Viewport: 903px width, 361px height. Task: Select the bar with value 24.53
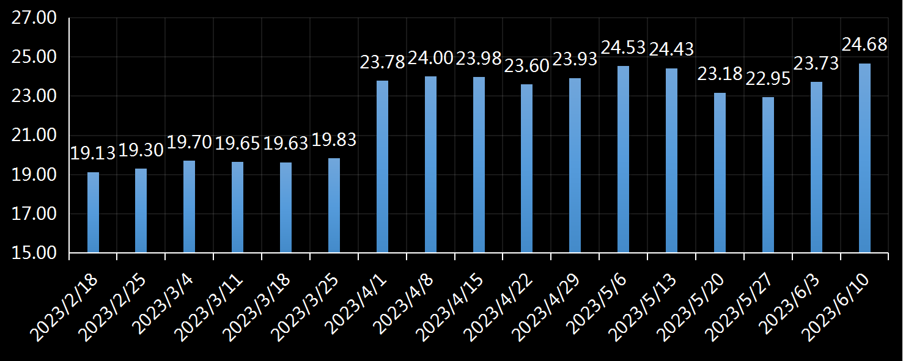point(623,159)
